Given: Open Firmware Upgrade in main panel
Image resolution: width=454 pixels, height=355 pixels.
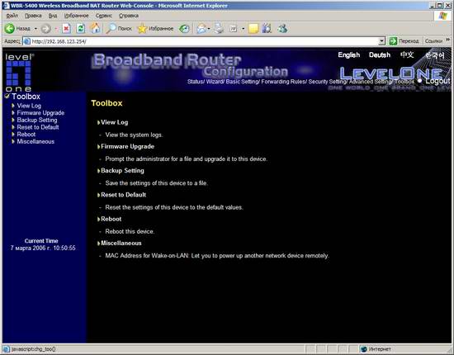Looking at the screenshot, I should tap(127, 146).
